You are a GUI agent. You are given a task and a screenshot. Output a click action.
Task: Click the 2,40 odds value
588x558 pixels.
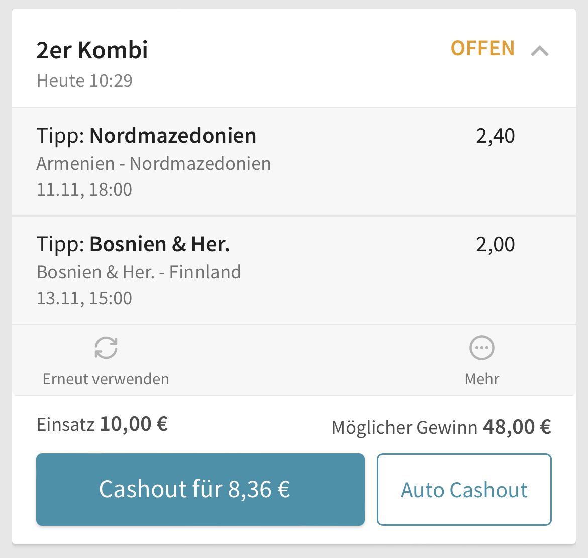click(x=496, y=136)
